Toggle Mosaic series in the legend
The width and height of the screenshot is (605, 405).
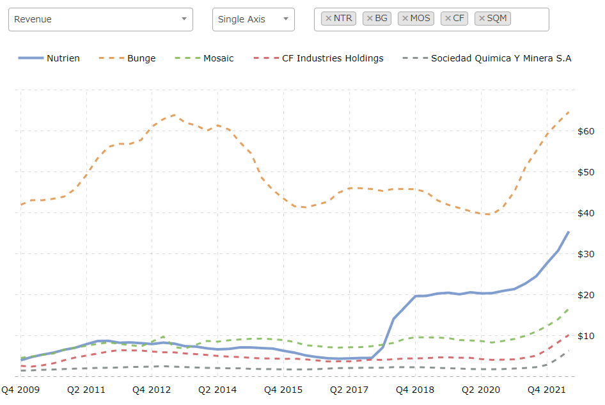pos(204,58)
